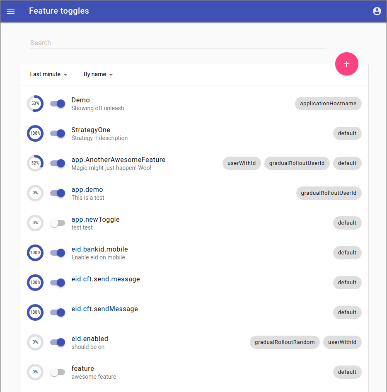The width and height of the screenshot is (387, 392).
Task: Click the 100% progress circle for eid.bankid.mobile
Action: (35, 253)
